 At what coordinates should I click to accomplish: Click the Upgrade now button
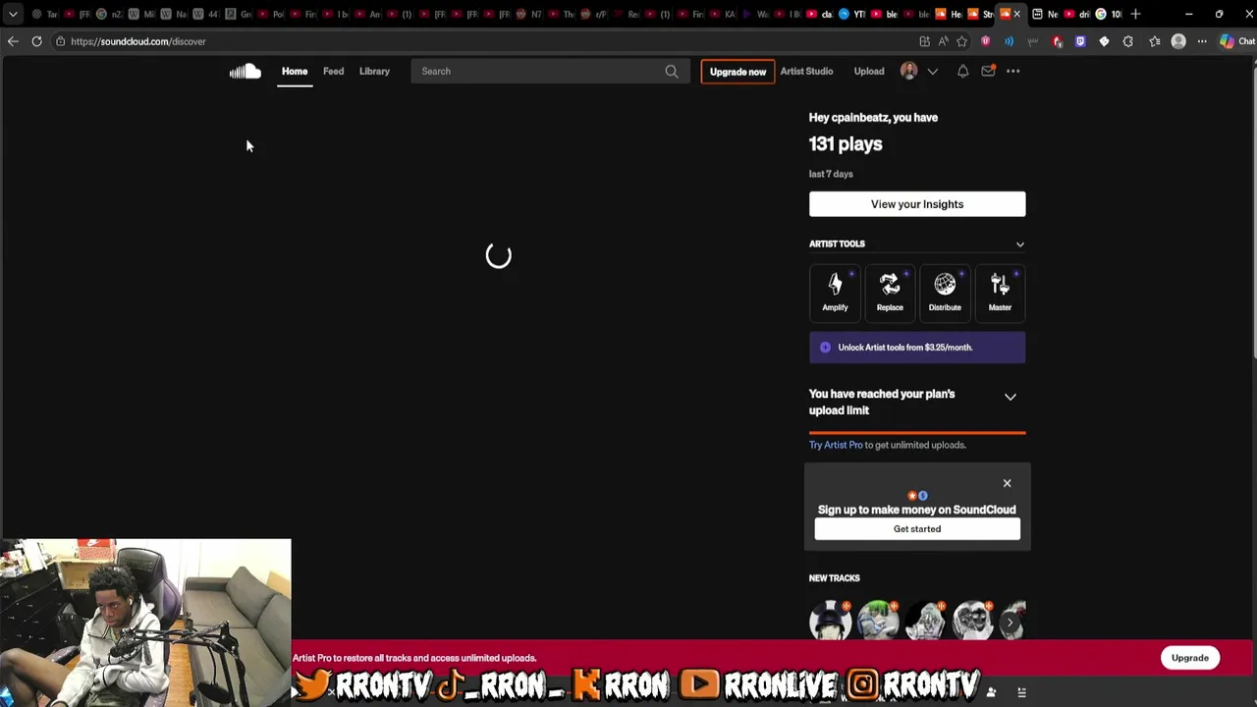pos(738,72)
